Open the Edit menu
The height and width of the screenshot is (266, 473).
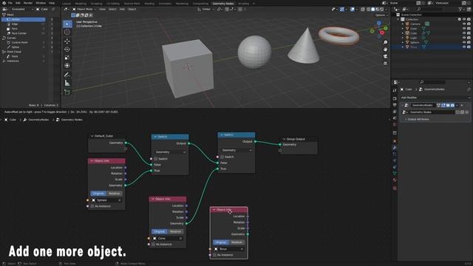[x=18, y=3]
